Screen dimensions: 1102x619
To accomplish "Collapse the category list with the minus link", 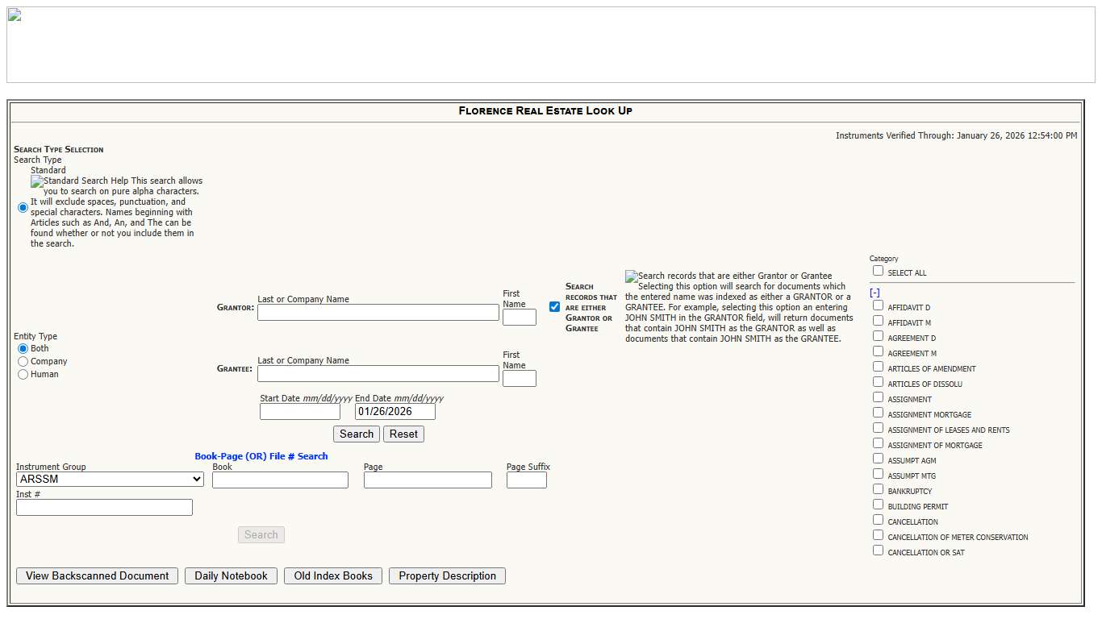I will (875, 292).
